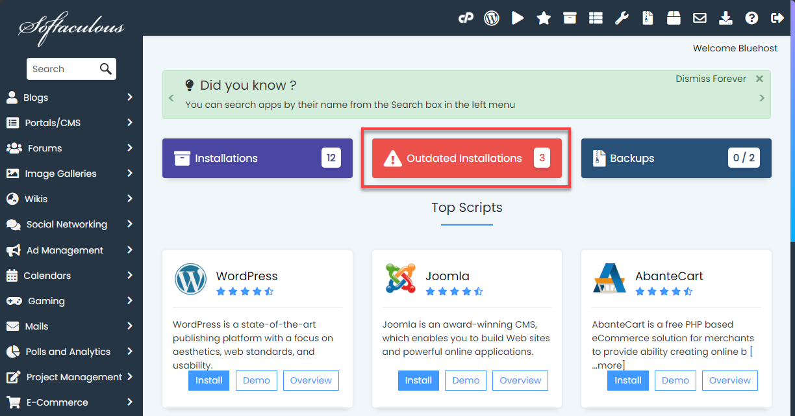The height and width of the screenshot is (416, 795).
Task: Click the Outdated Installations button
Action: pyautogui.click(x=466, y=158)
